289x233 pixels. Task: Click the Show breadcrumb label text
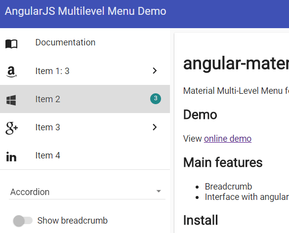(73, 221)
